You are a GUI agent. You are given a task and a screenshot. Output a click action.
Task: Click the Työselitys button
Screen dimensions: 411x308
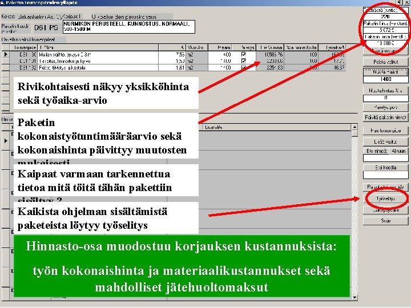[x=385, y=199]
